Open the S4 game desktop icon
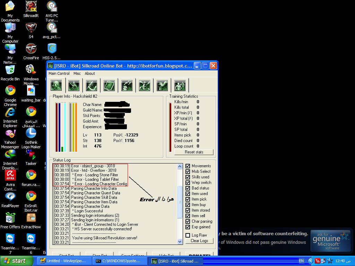The image size is (355, 266). (x=31, y=30)
